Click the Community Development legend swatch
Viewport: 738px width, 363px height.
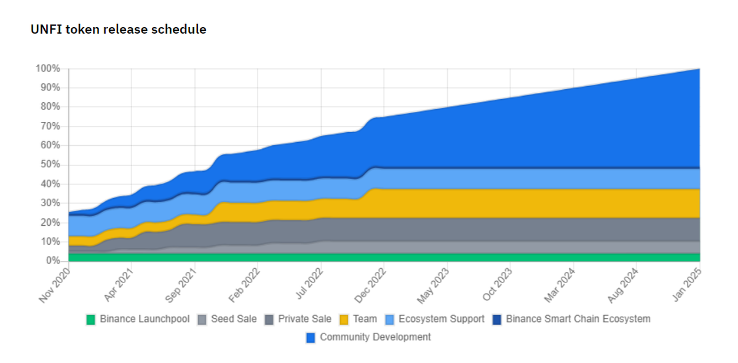coord(311,337)
